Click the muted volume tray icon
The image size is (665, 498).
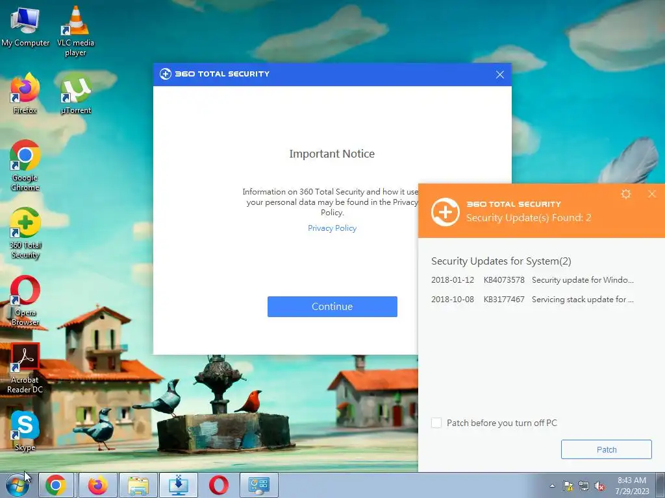(599, 486)
